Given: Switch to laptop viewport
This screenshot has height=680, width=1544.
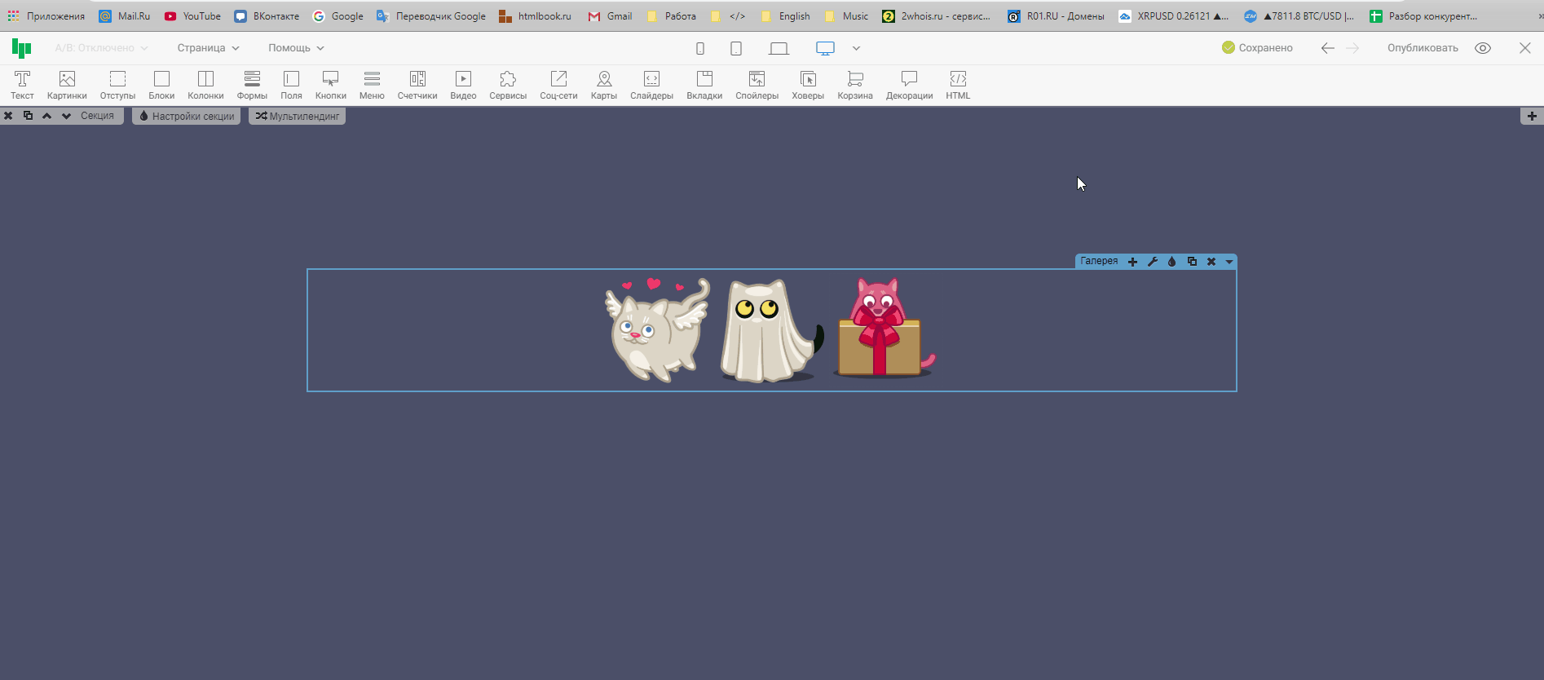Looking at the screenshot, I should click(x=779, y=49).
